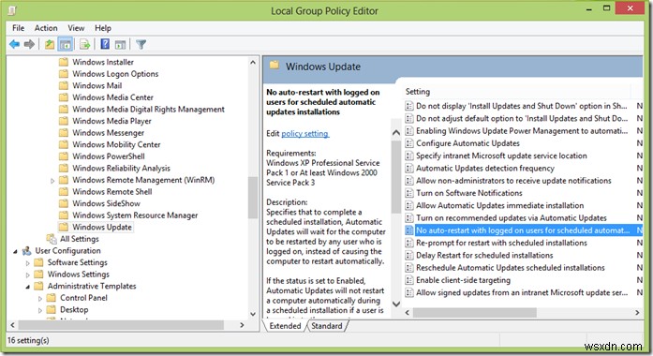
Task: Select Allow Automatic Updates immediate installation
Action: point(499,206)
